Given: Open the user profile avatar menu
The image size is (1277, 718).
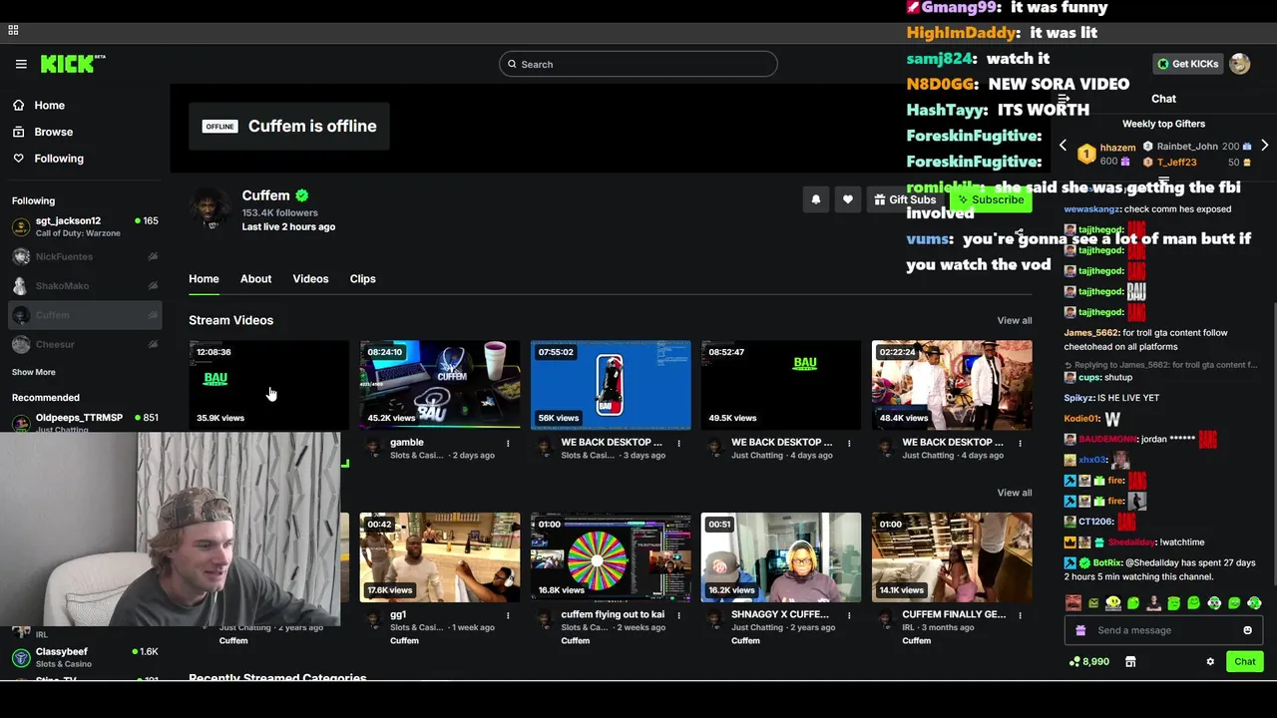Looking at the screenshot, I should 1240,64.
